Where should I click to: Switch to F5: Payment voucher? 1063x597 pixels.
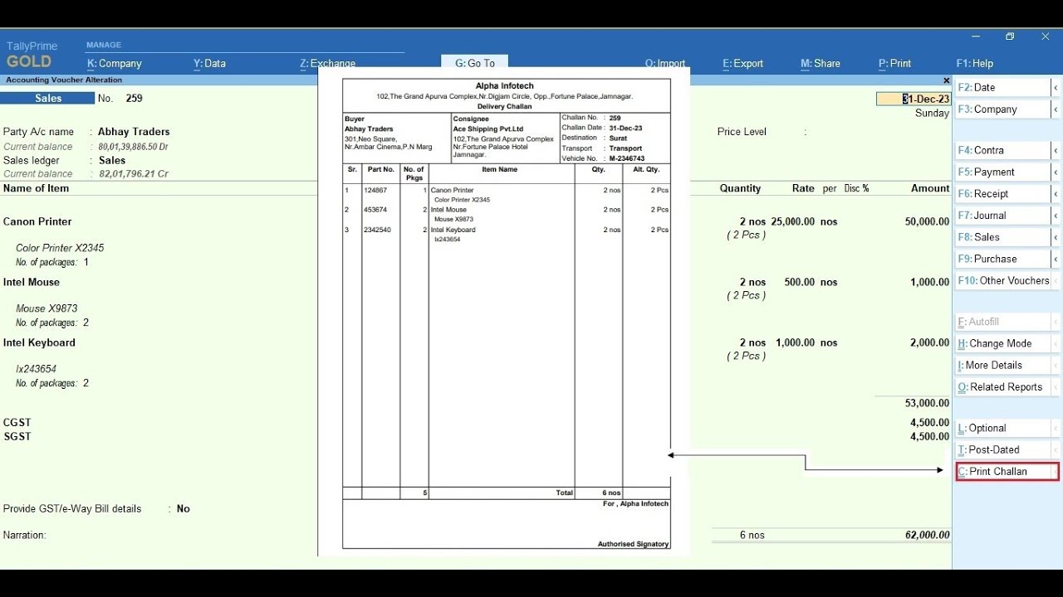[x=1002, y=172]
